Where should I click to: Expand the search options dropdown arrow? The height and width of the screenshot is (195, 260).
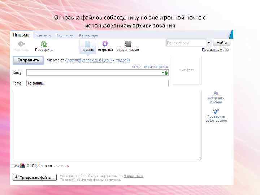[209, 43]
